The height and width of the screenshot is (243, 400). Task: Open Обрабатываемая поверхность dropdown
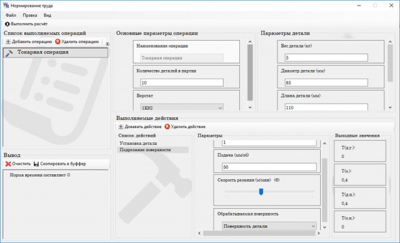[x=269, y=226]
